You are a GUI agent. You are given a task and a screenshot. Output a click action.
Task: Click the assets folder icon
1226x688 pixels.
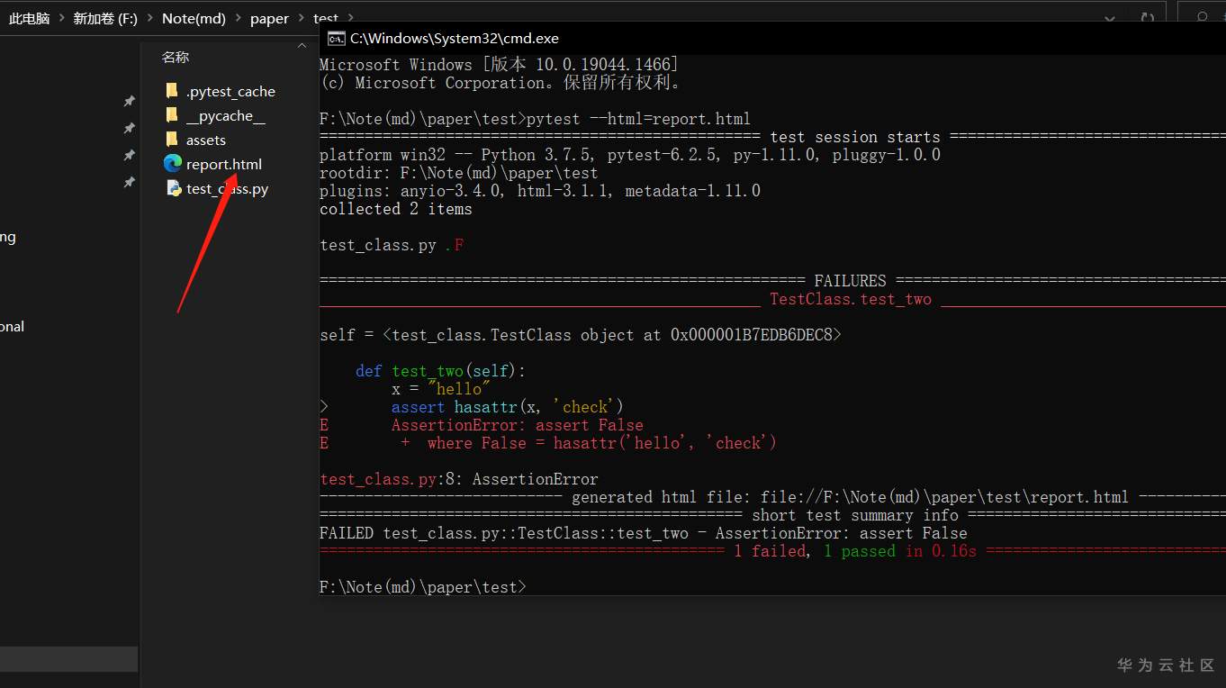pyautogui.click(x=172, y=140)
